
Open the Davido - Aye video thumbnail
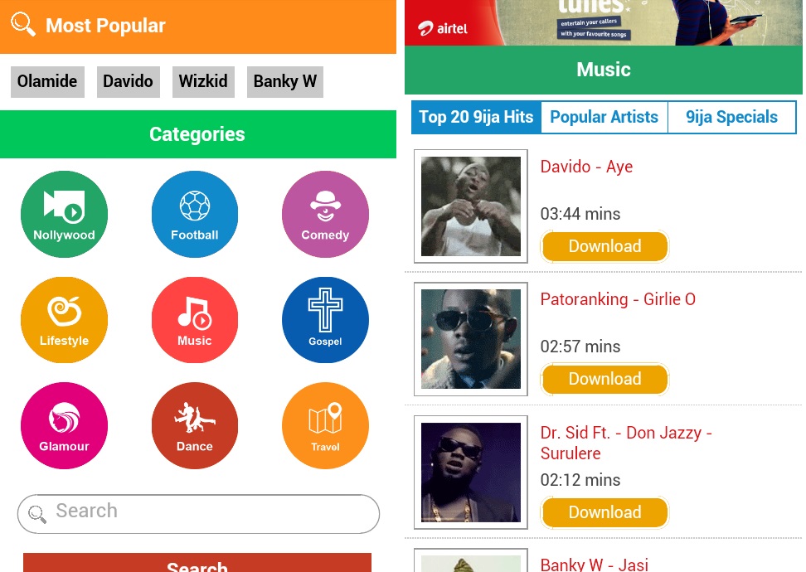tap(471, 206)
